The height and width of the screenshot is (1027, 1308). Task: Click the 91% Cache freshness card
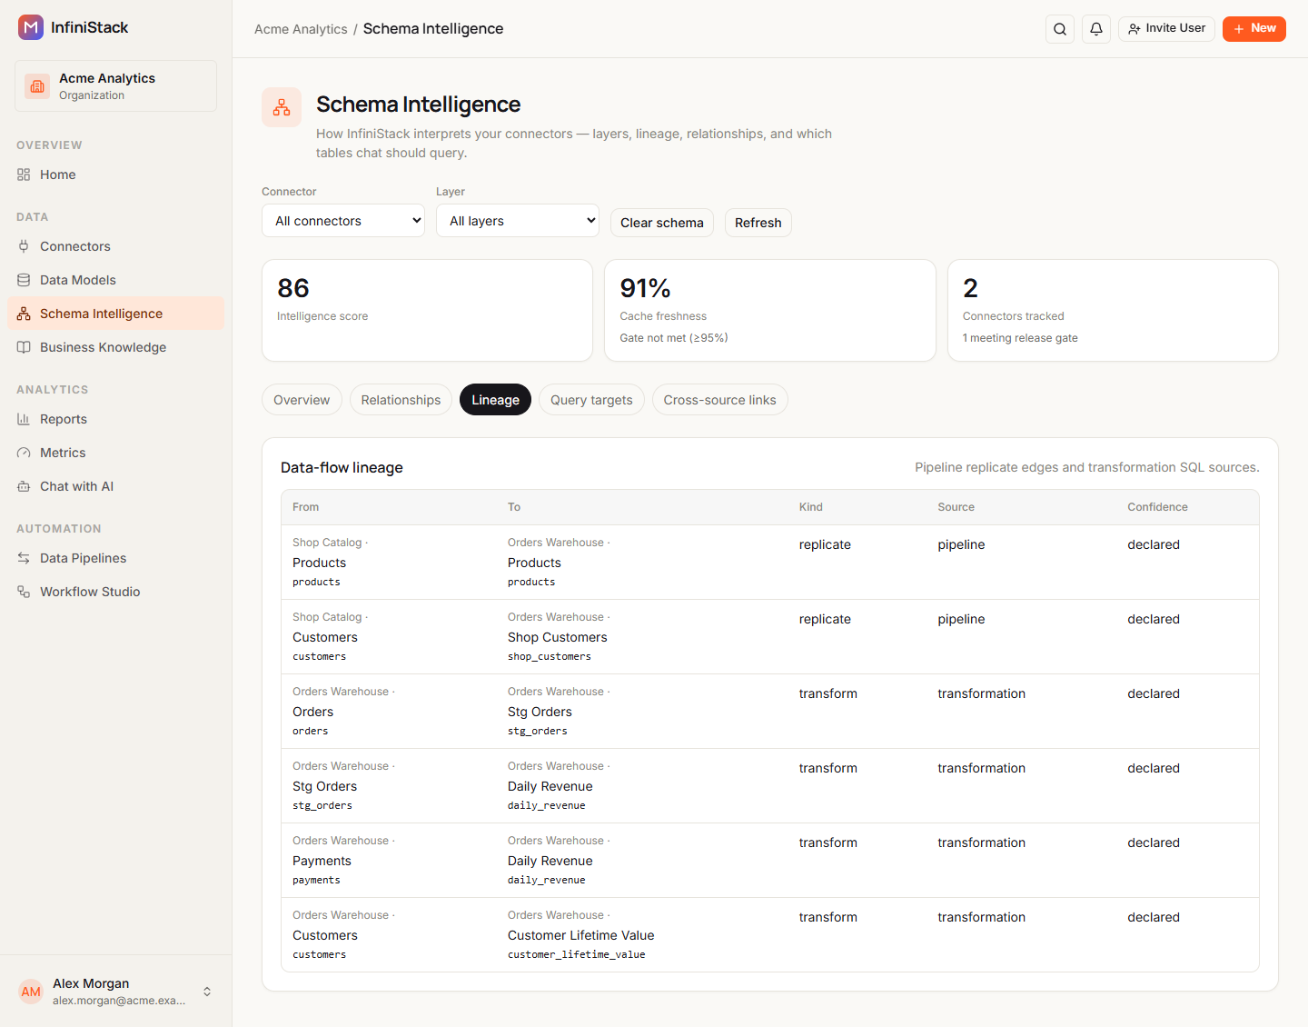coord(770,310)
